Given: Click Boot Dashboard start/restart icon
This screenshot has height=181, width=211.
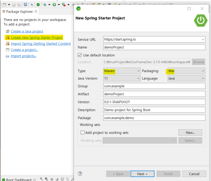Looking at the screenshot, I should tap(41, 179).
